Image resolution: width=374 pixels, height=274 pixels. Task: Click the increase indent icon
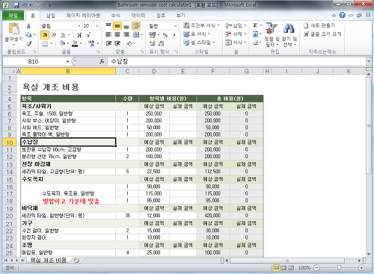click(117, 43)
